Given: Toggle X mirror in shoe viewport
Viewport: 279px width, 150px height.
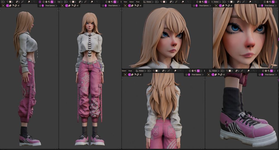Looking at the screenshot, I should pos(262,74).
